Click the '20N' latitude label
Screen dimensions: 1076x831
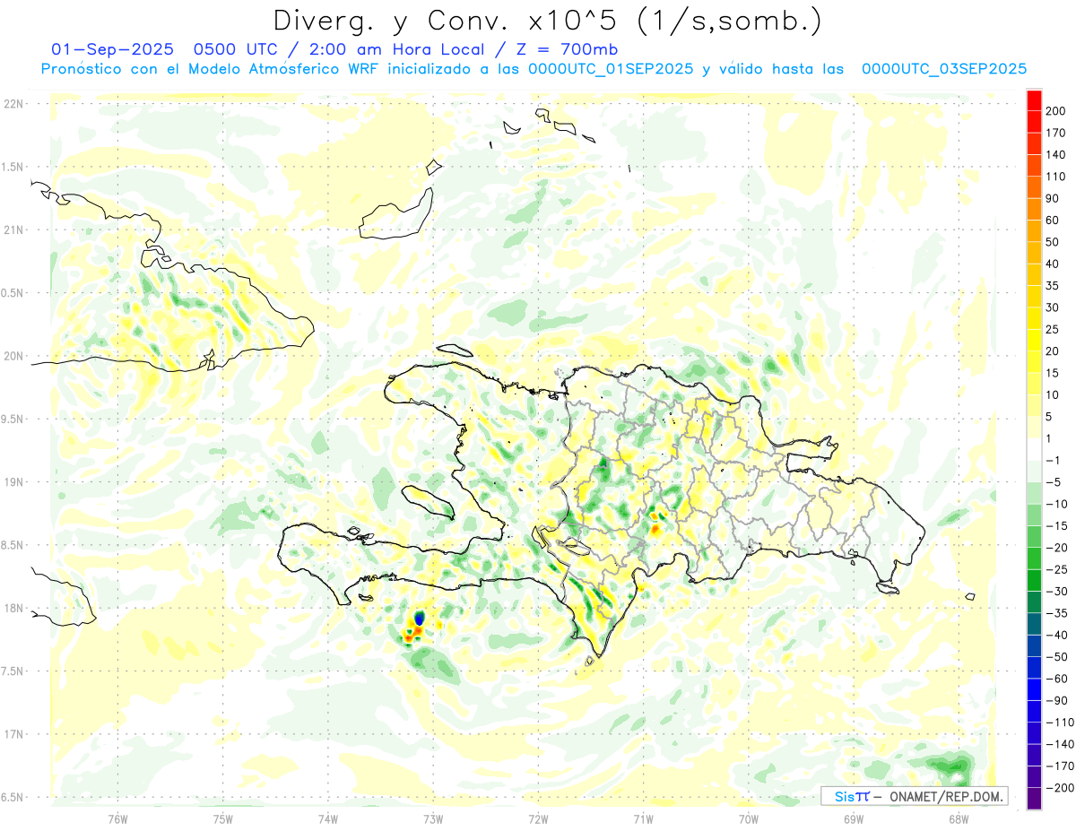[x=13, y=356]
